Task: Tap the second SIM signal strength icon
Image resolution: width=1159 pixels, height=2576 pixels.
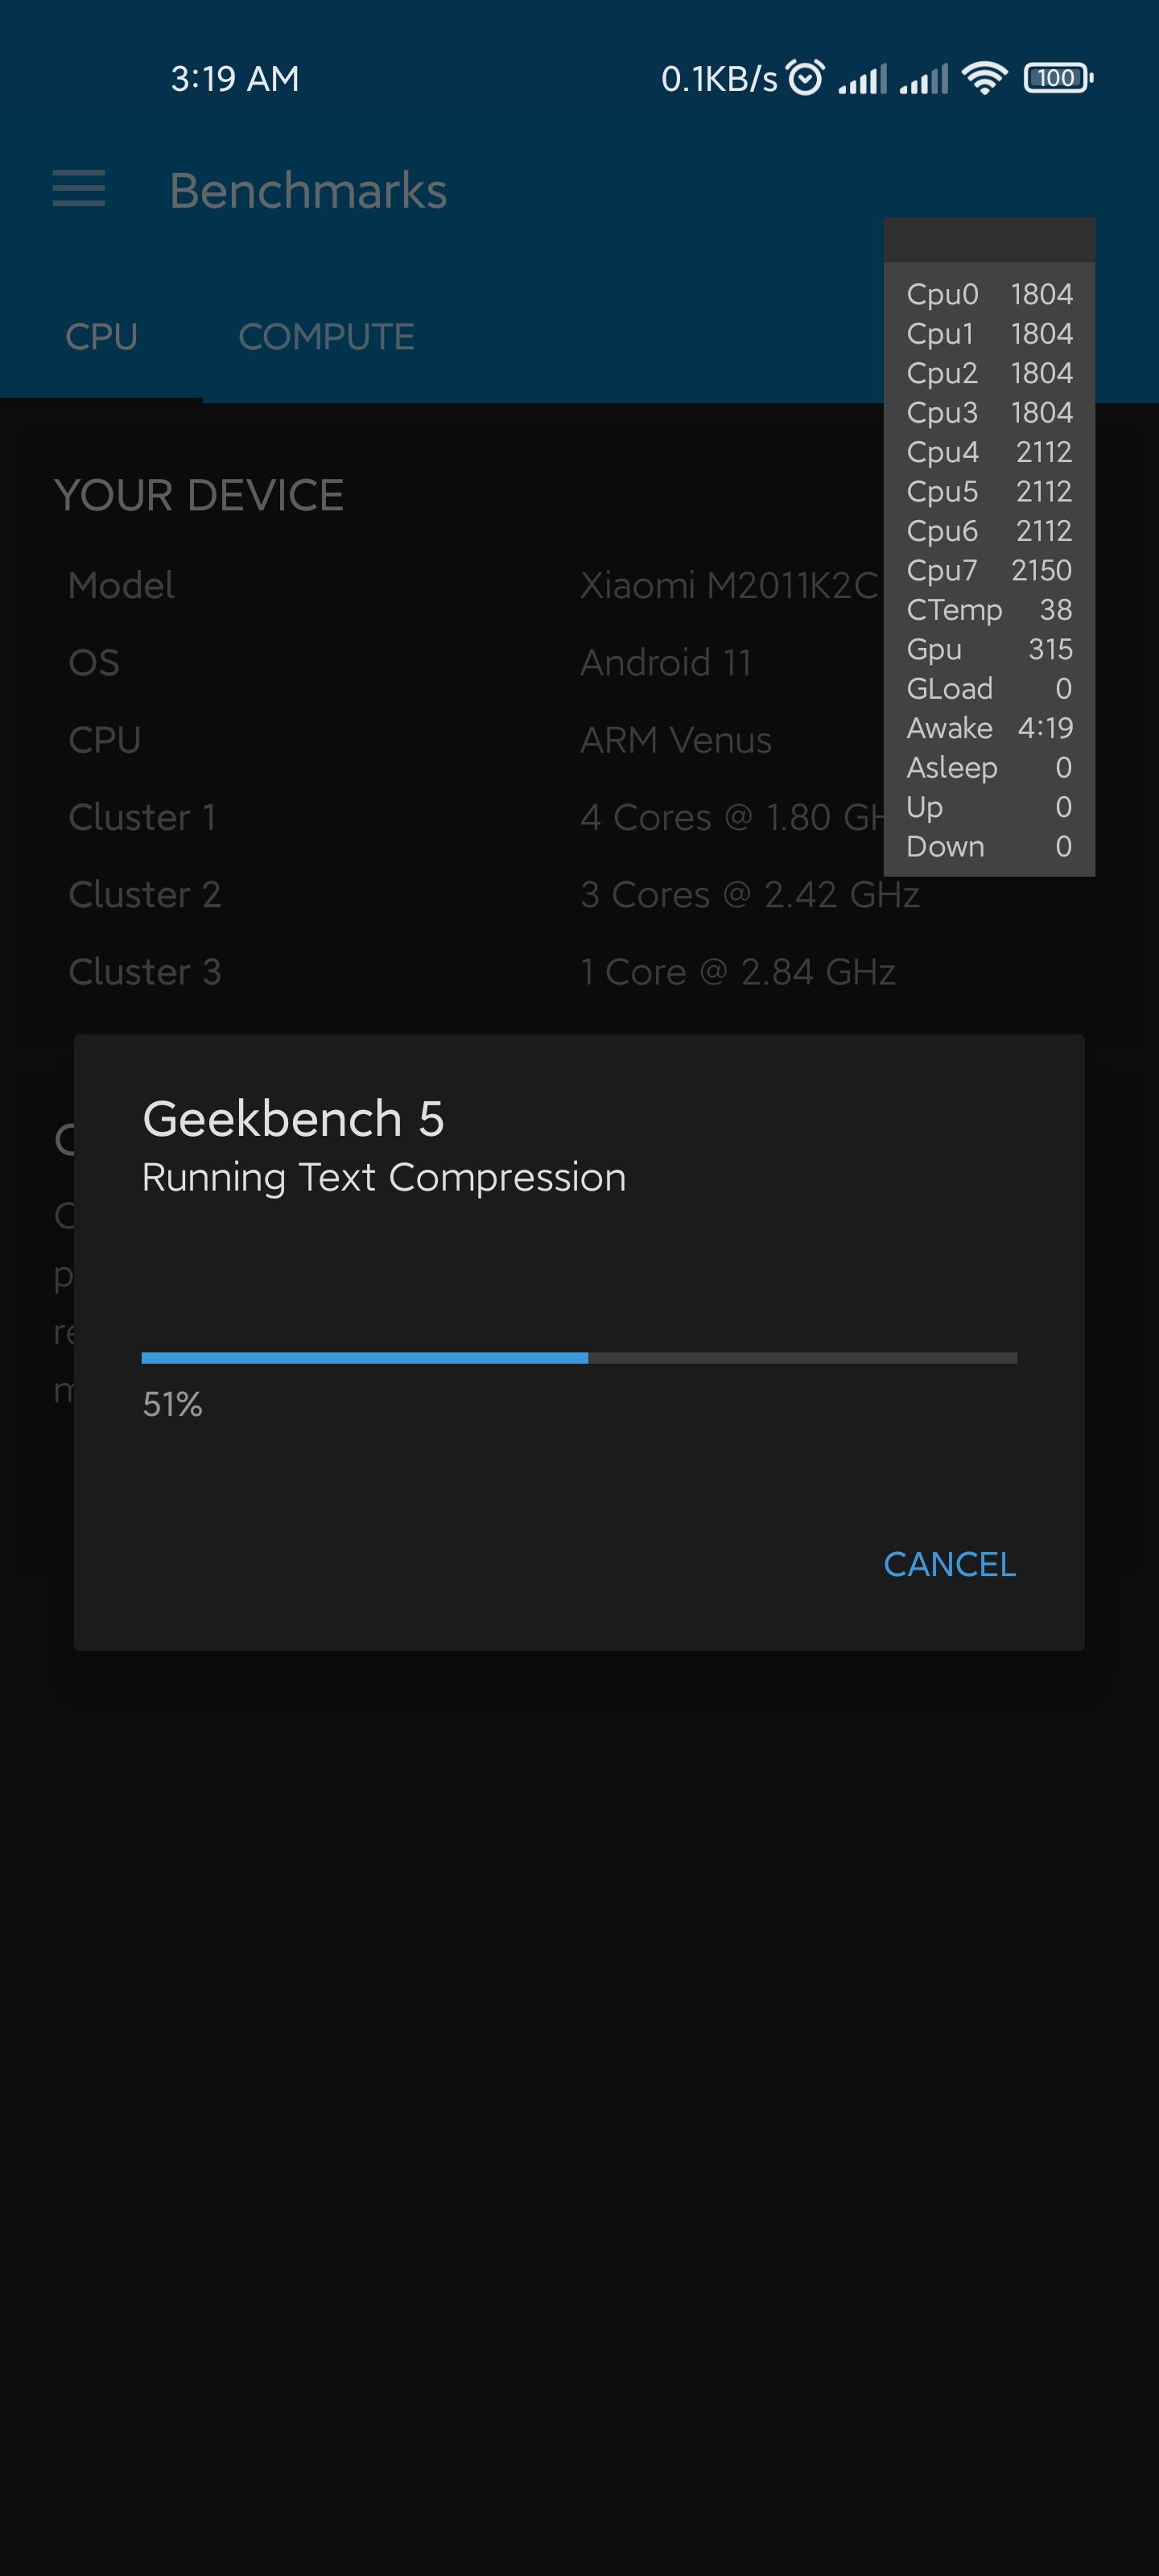Action: 923,78
